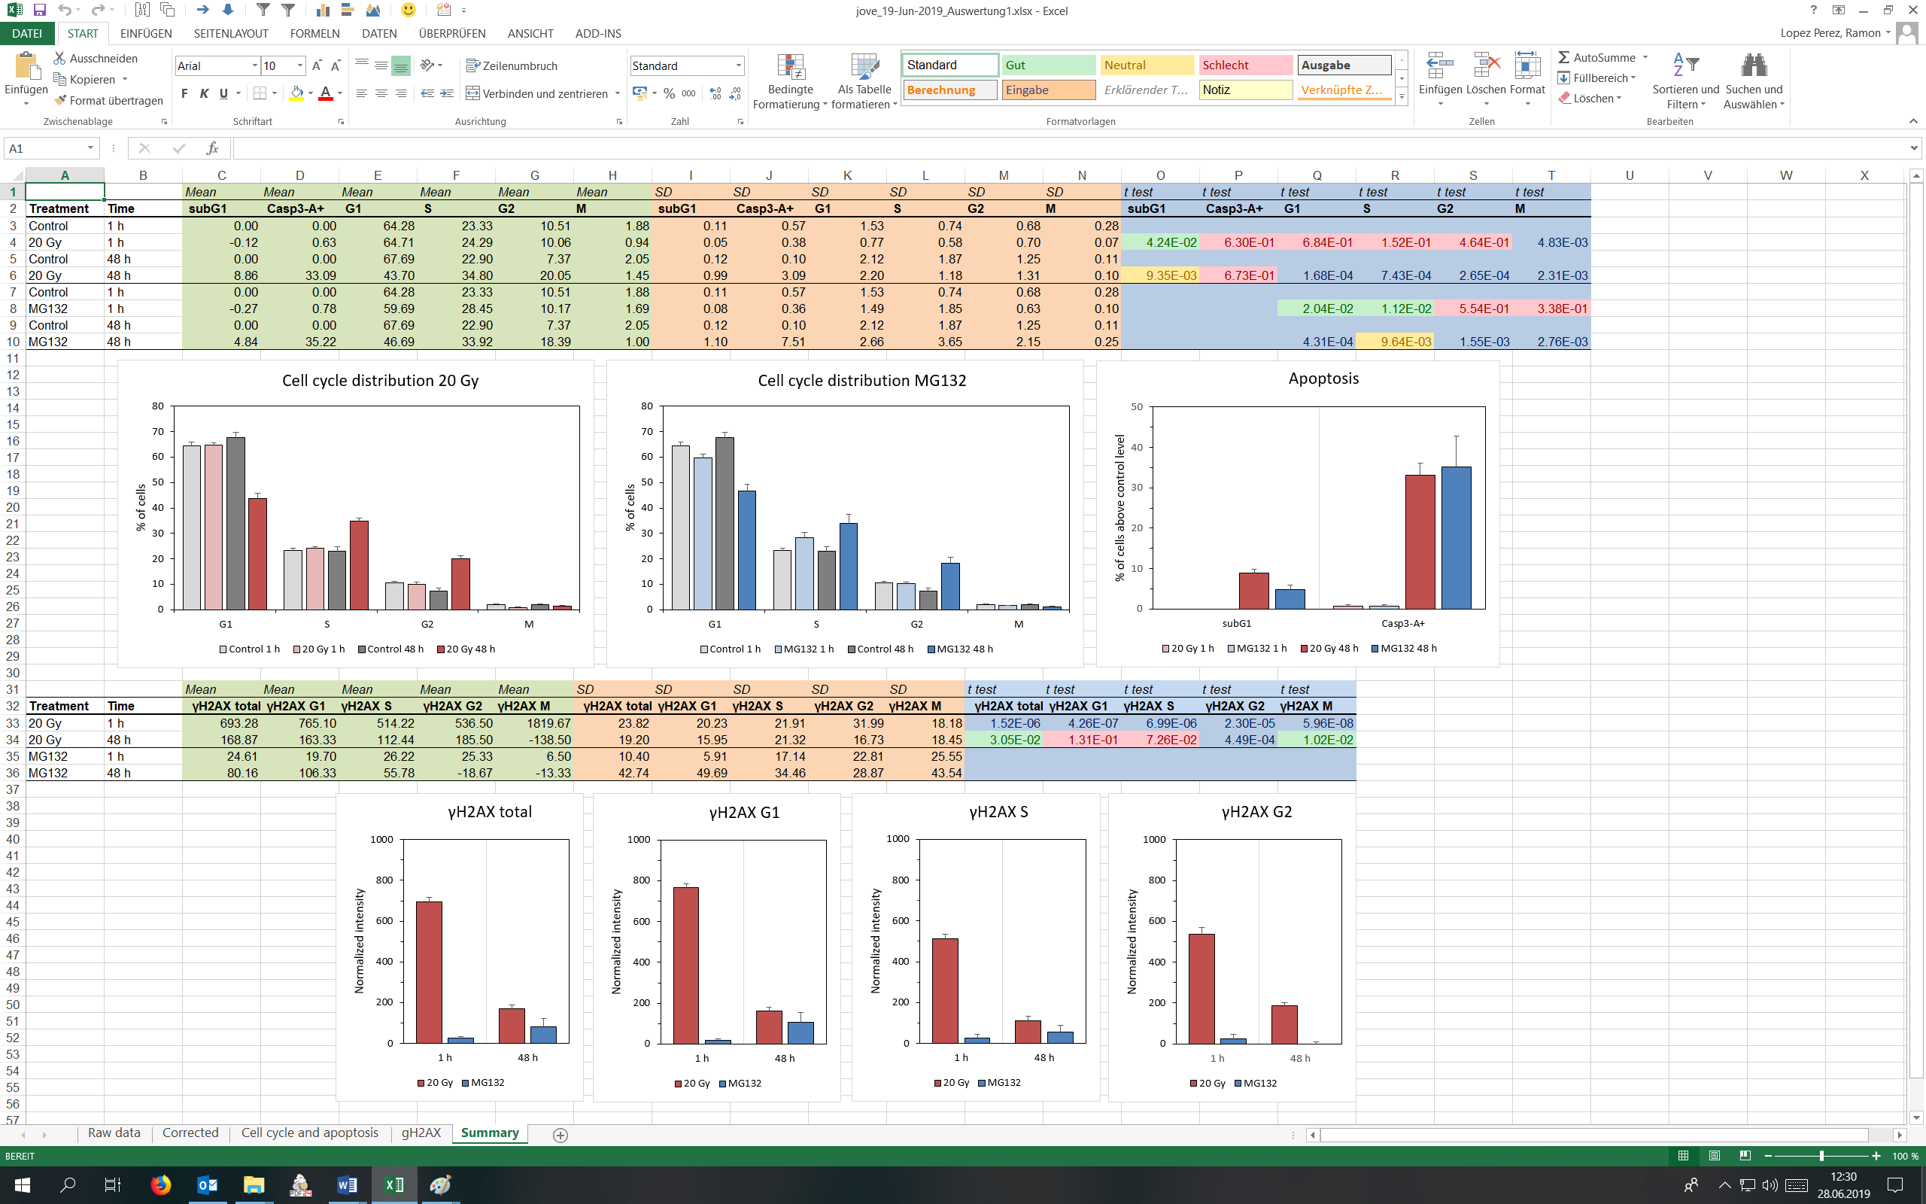
Task: Open Bedingte Formatierung icon menu
Action: coord(790,70)
